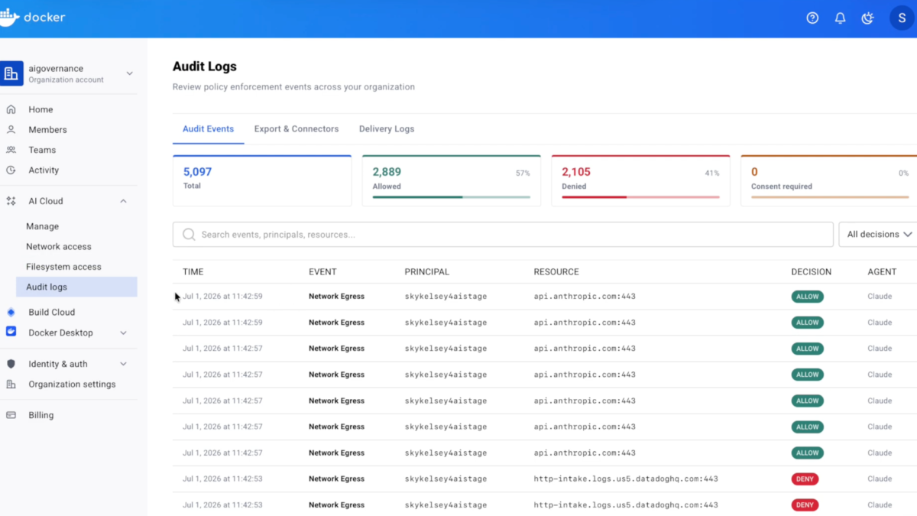
Task: Click the Consent required 0% progress bar
Action: tap(831, 196)
